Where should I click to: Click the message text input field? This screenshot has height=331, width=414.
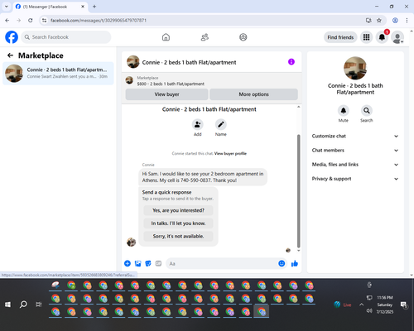[x=222, y=264]
